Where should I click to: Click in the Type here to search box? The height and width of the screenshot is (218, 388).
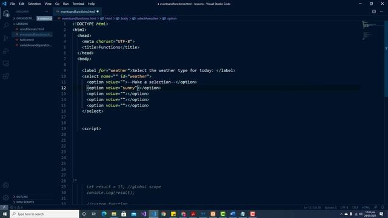click(44, 214)
